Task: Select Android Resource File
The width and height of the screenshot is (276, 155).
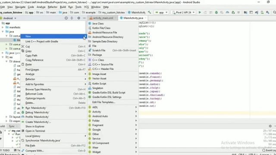Action: click(113, 32)
